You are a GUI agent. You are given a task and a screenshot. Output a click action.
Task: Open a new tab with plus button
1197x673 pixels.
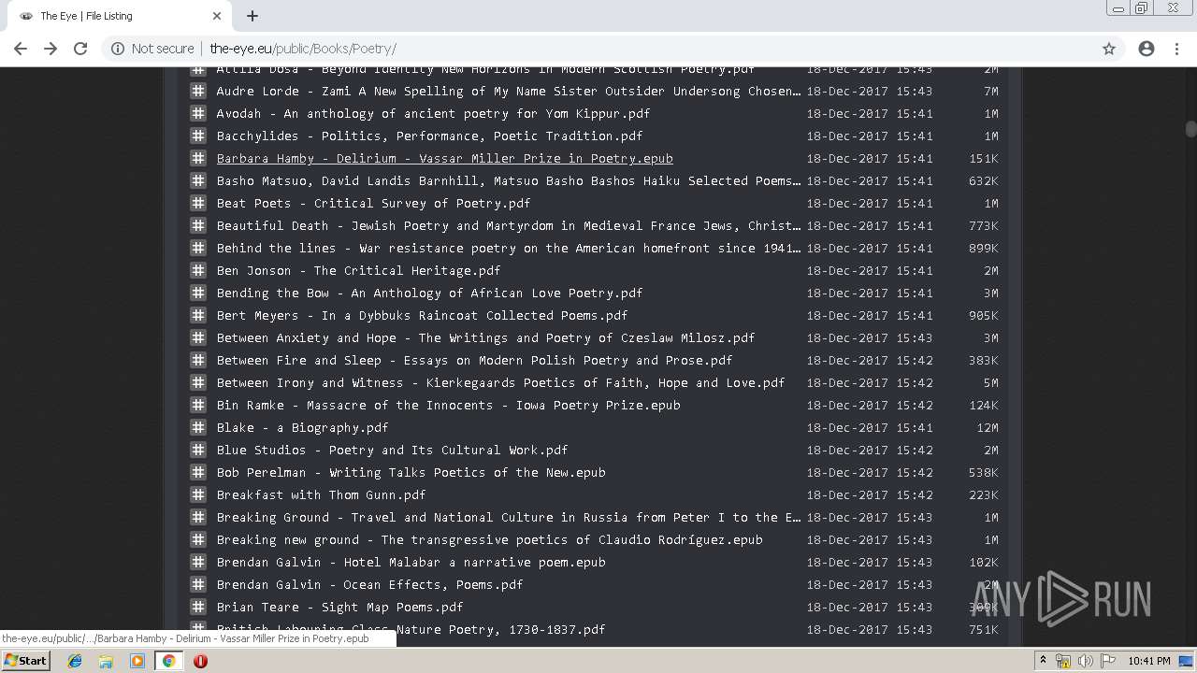pyautogui.click(x=252, y=16)
